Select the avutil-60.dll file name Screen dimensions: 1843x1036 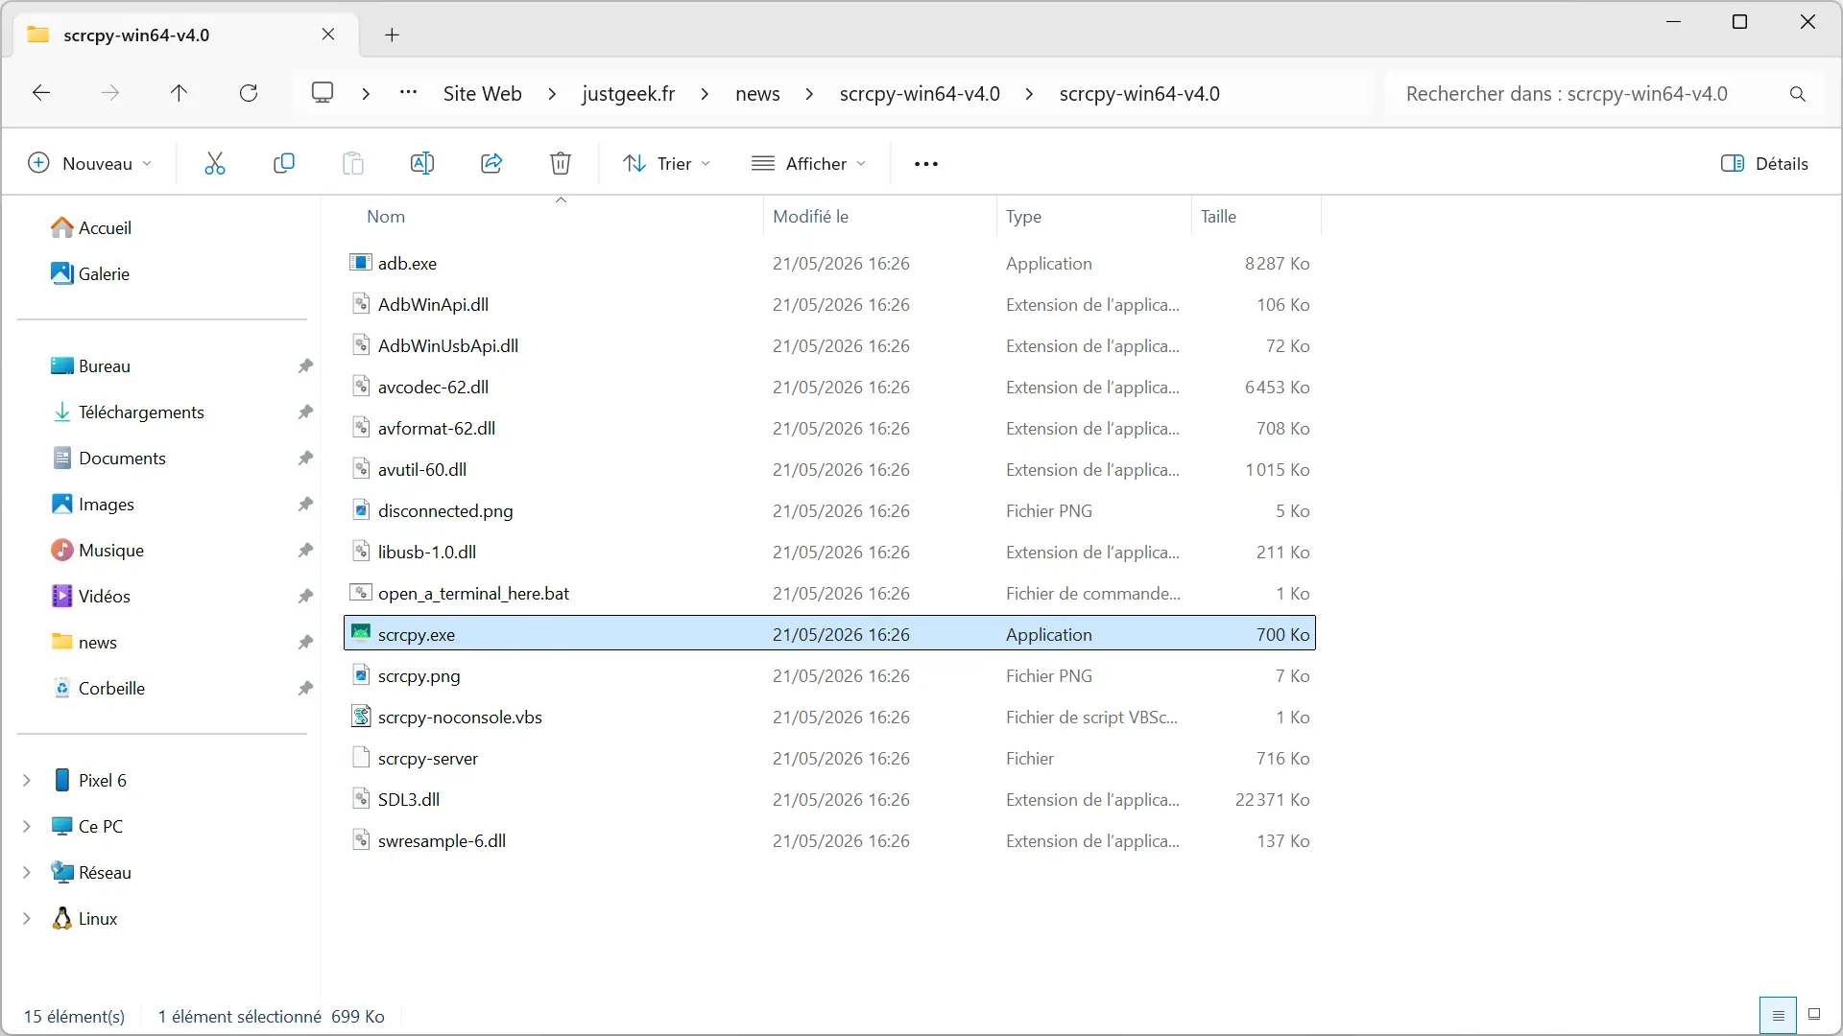tap(422, 470)
